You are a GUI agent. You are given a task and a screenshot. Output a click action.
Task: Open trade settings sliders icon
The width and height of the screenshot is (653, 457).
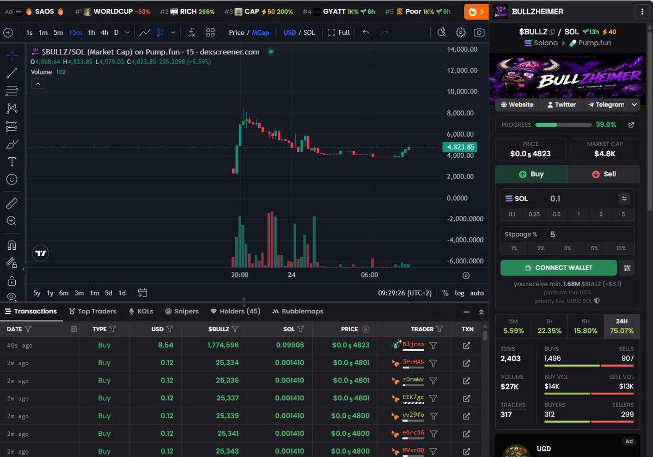(x=627, y=268)
